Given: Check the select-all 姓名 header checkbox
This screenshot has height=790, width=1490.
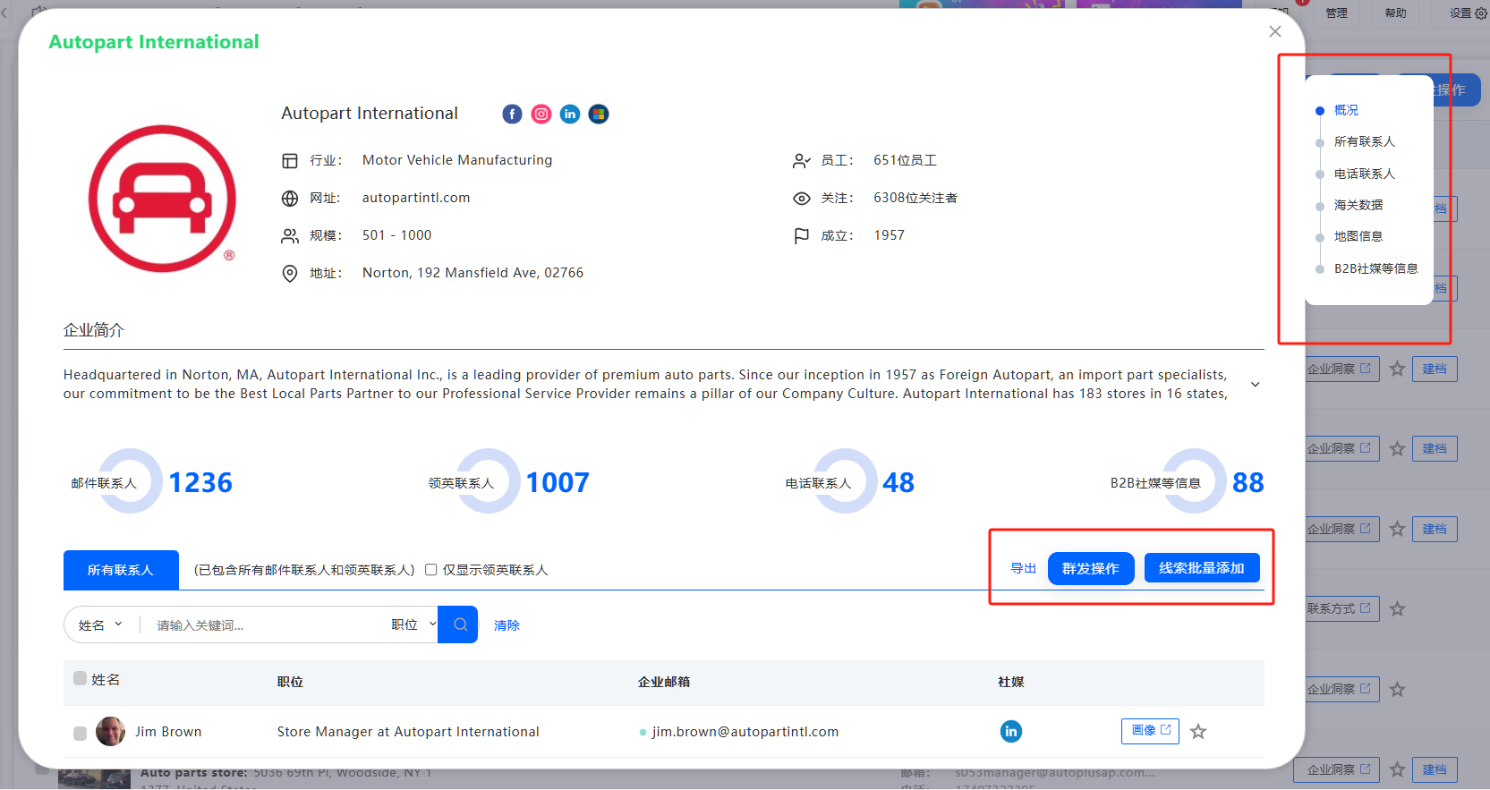Looking at the screenshot, I should click(80, 678).
